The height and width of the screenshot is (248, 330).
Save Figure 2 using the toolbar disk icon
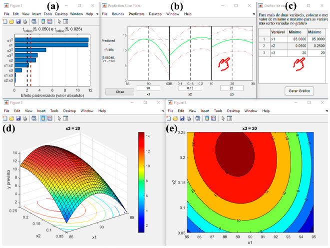tap(18, 118)
